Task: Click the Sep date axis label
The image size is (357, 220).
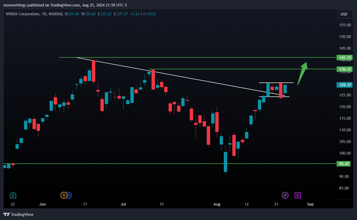Action: pos(310,204)
